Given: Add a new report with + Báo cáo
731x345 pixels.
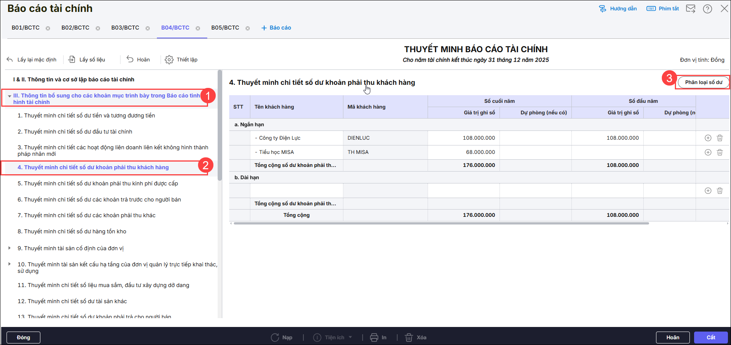Looking at the screenshot, I should point(276,28).
